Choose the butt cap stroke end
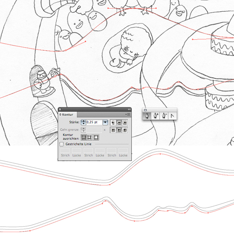 pyautogui.click(x=113, y=122)
